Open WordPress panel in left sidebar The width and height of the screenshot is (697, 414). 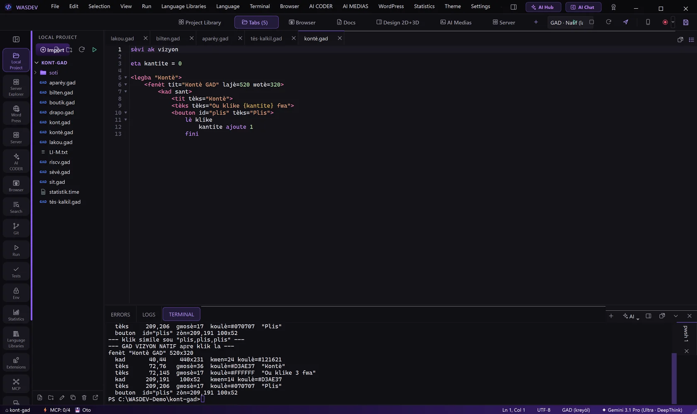(16, 113)
